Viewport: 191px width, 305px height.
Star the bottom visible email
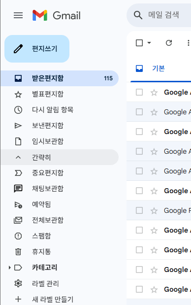(154, 290)
